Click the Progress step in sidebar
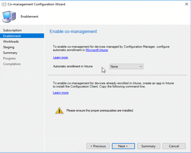 coord(9,58)
